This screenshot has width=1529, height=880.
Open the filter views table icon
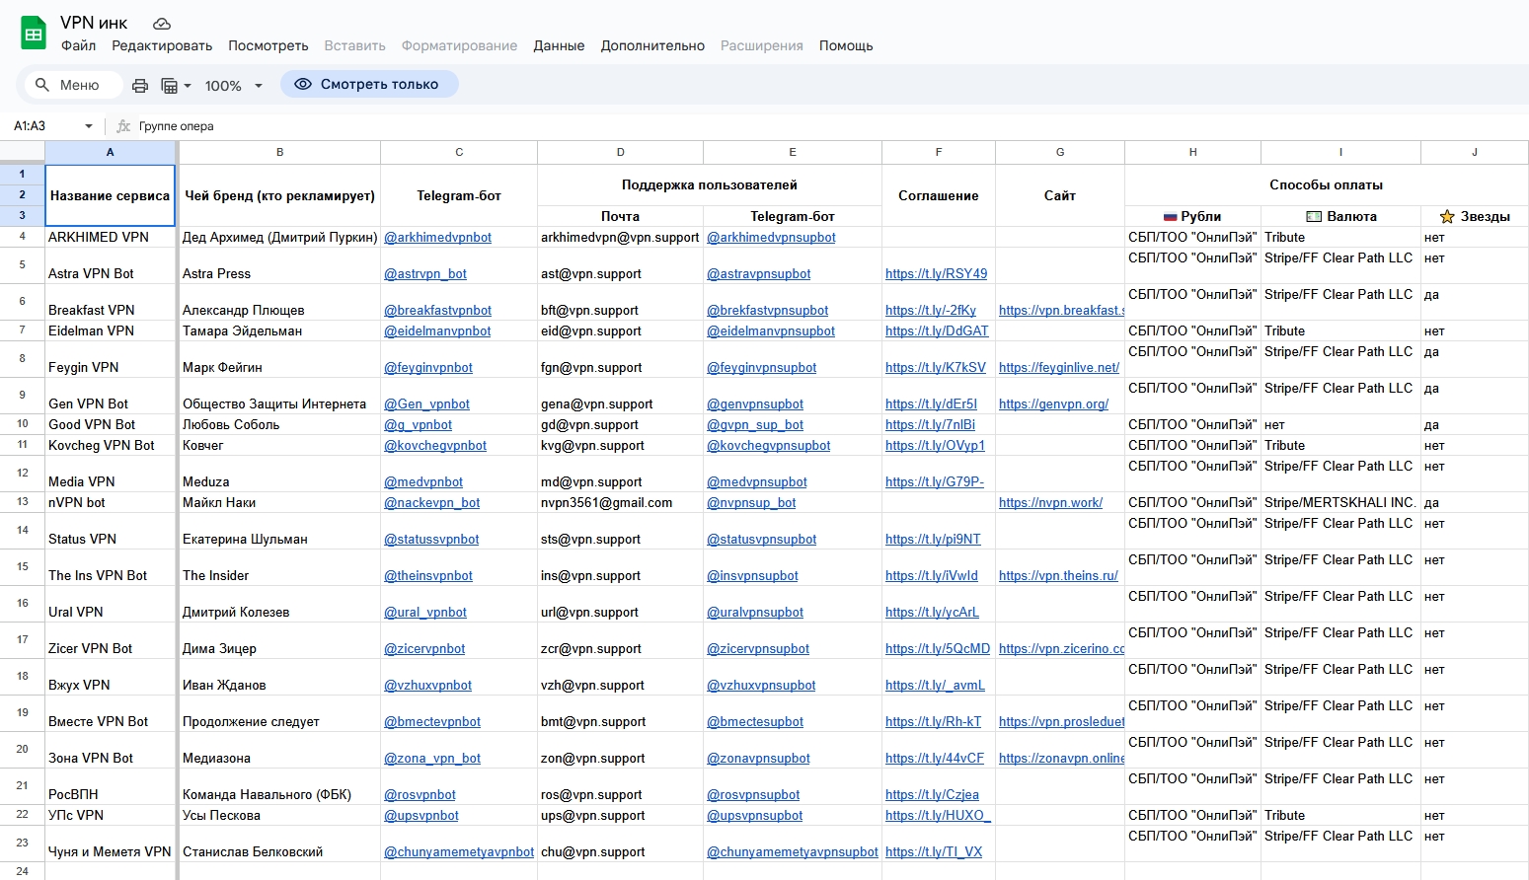[x=170, y=86]
